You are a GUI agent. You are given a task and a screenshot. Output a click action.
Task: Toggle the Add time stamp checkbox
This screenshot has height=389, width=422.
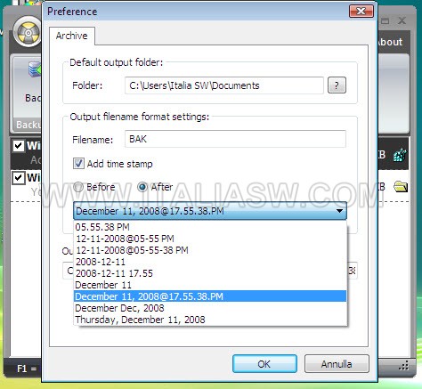(x=78, y=164)
